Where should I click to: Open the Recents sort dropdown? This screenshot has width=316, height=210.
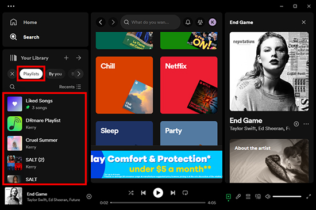[70, 87]
